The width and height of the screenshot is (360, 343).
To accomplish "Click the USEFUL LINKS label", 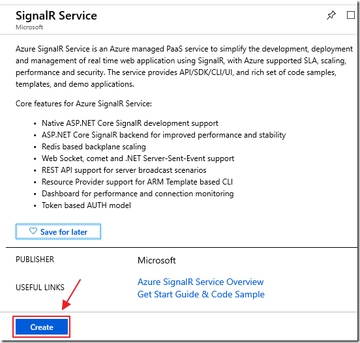I will [x=40, y=288].
